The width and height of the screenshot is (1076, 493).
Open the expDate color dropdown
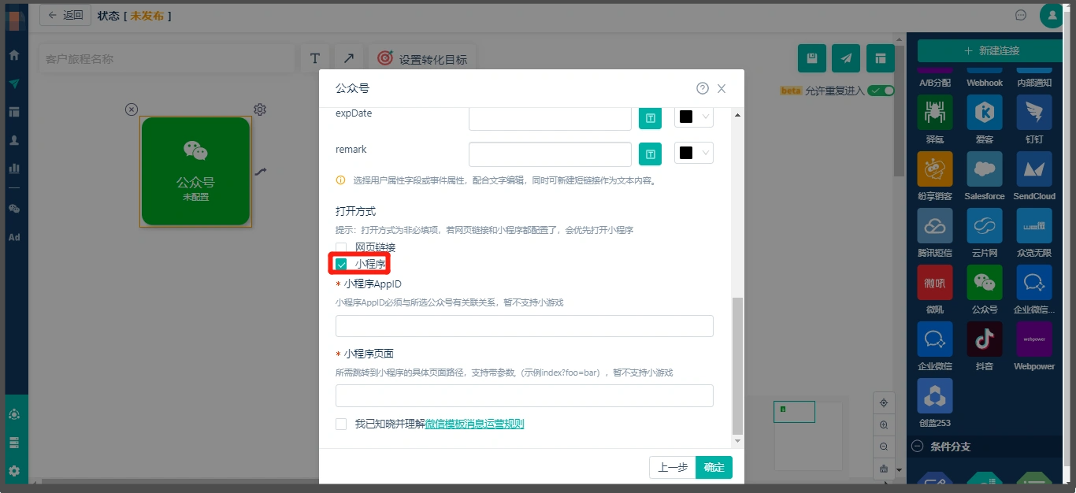[694, 117]
